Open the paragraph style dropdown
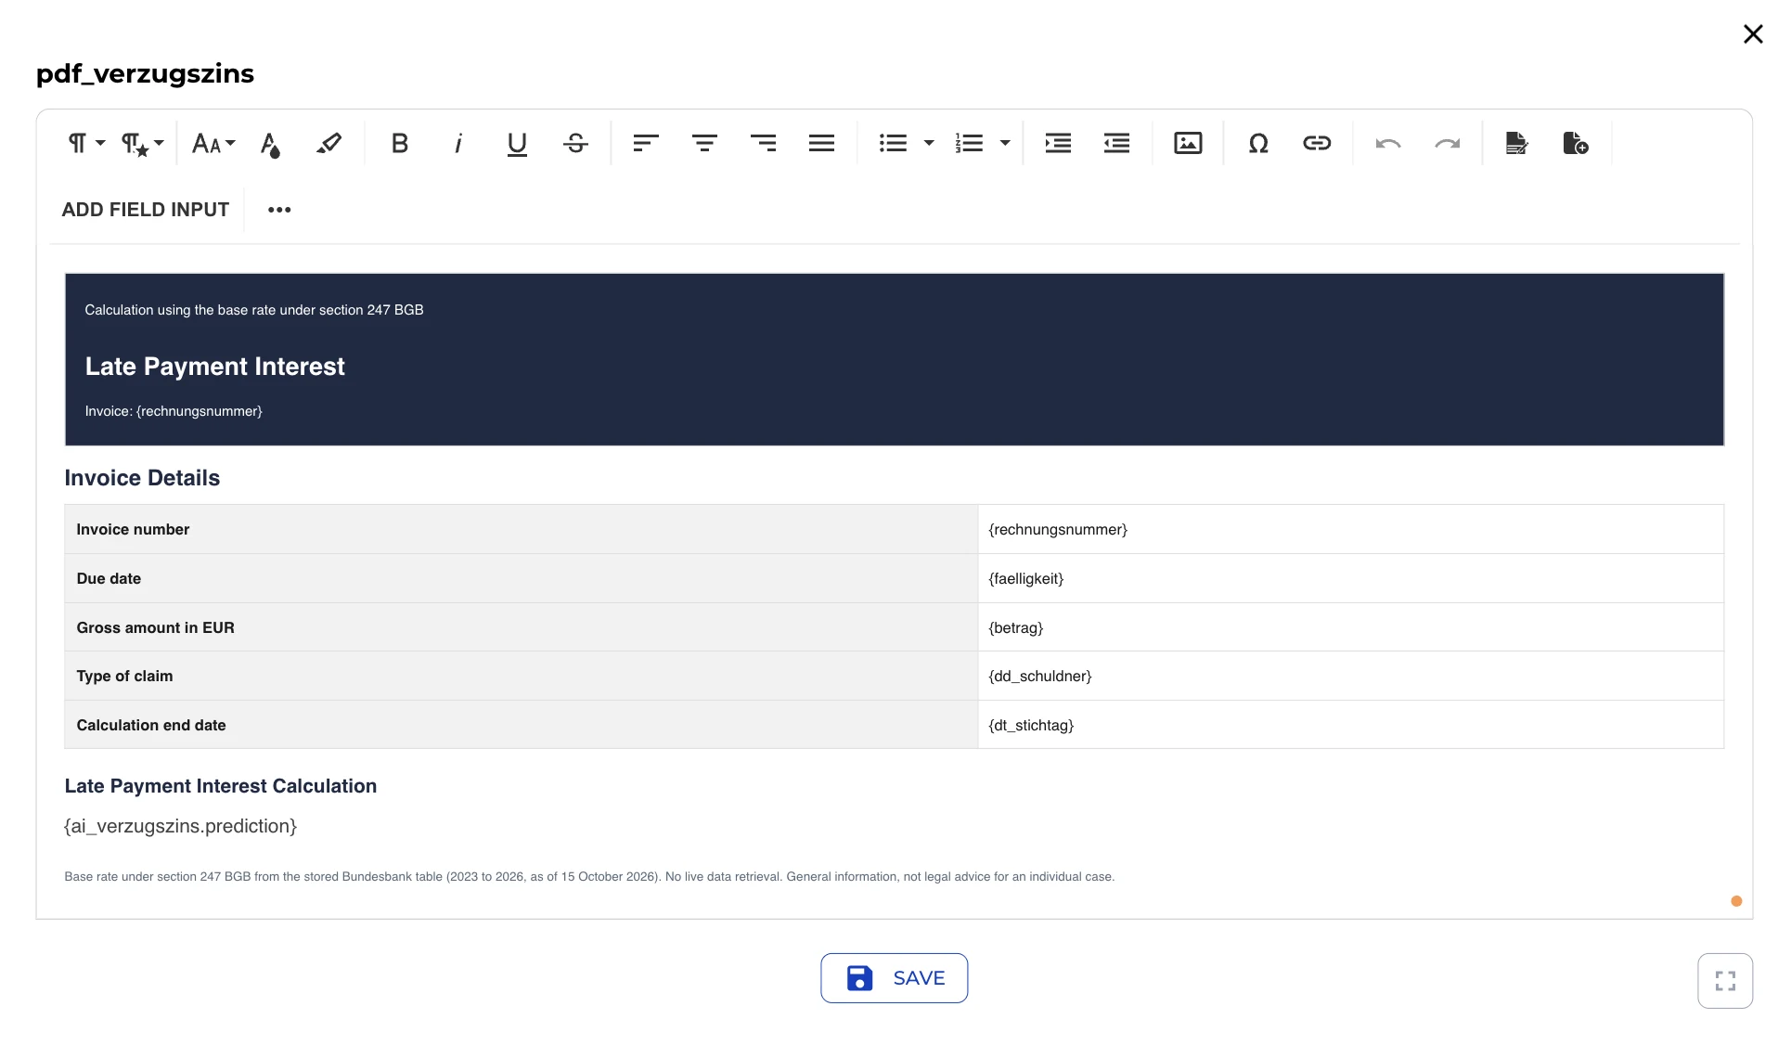 tap(142, 143)
